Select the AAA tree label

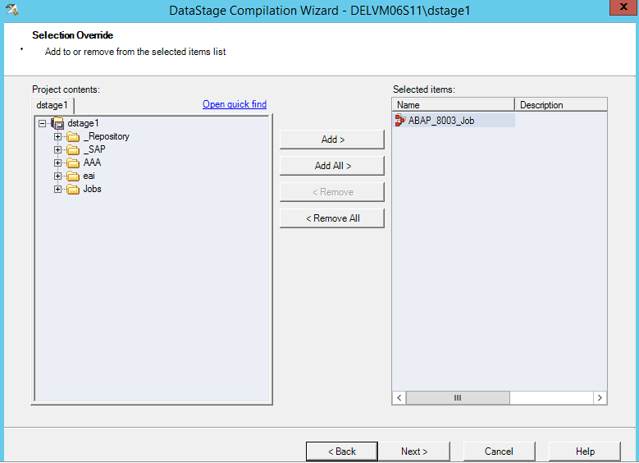coord(92,163)
